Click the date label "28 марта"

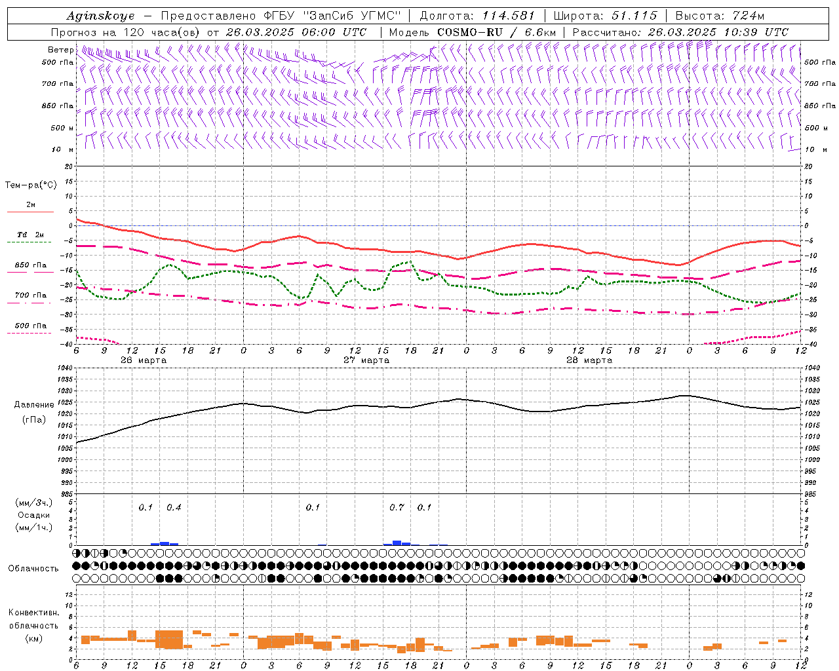[x=589, y=360]
